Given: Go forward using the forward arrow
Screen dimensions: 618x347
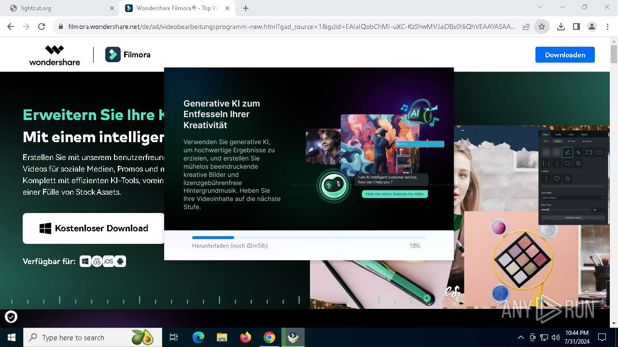Looking at the screenshot, I should (26, 27).
